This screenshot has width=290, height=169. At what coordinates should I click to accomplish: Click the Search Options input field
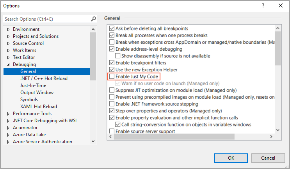(47, 19)
